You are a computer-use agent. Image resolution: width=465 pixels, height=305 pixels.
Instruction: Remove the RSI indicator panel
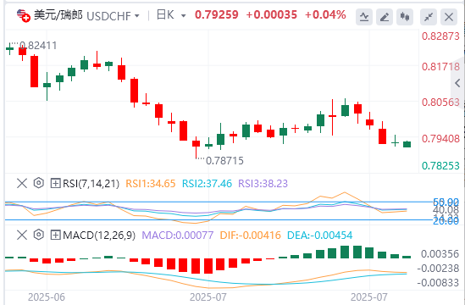click(x=22, y=183)
